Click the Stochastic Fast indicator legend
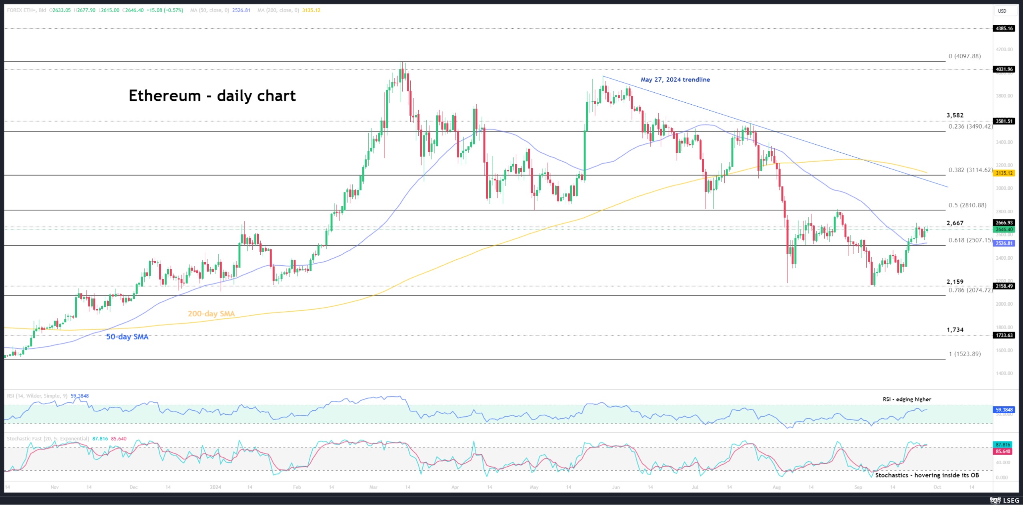Viewport: 1023px width, 505px height. [48, 439]
